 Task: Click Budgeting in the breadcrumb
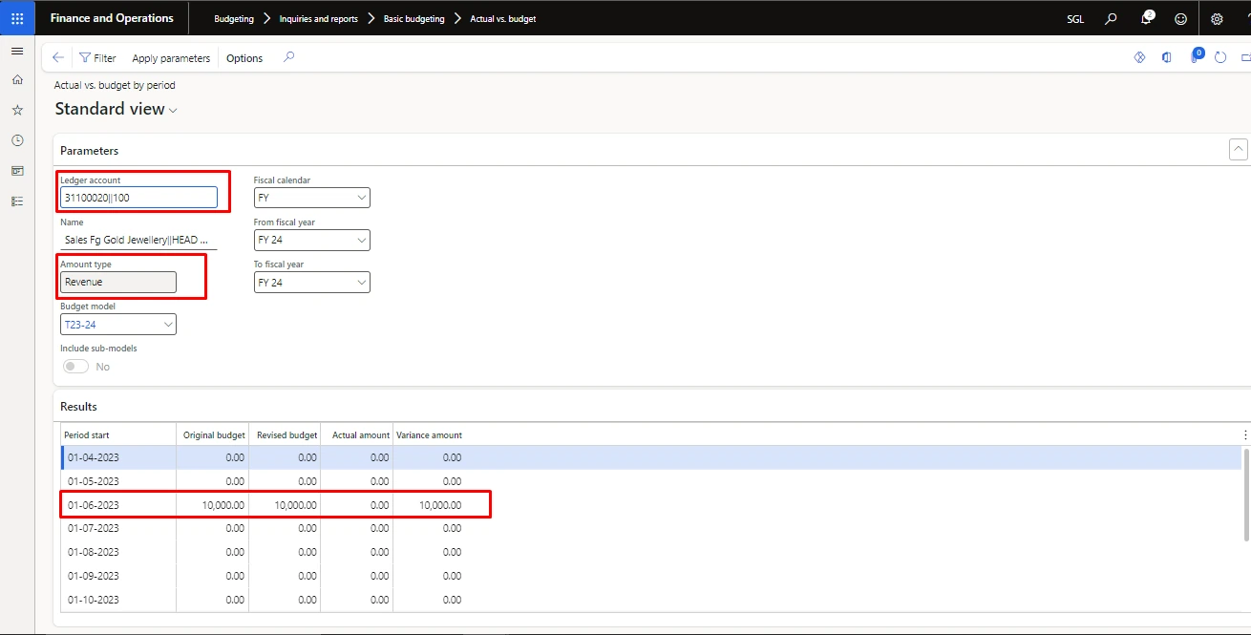(x=234, y=18)
